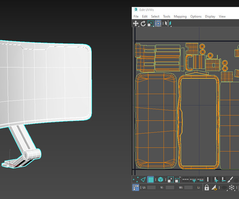Toggle Absolute/Relative transform type-in mode

(136, 187)
